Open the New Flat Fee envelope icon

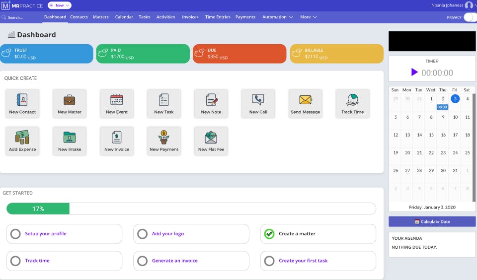pyautogui.click(x=211, y=141)
